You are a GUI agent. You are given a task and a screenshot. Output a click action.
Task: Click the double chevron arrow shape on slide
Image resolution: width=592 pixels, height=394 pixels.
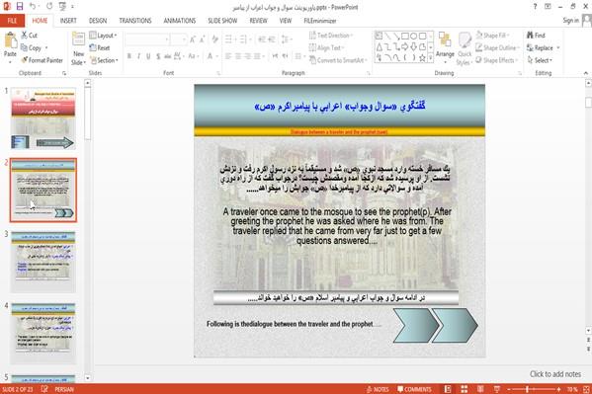[436, 325]
